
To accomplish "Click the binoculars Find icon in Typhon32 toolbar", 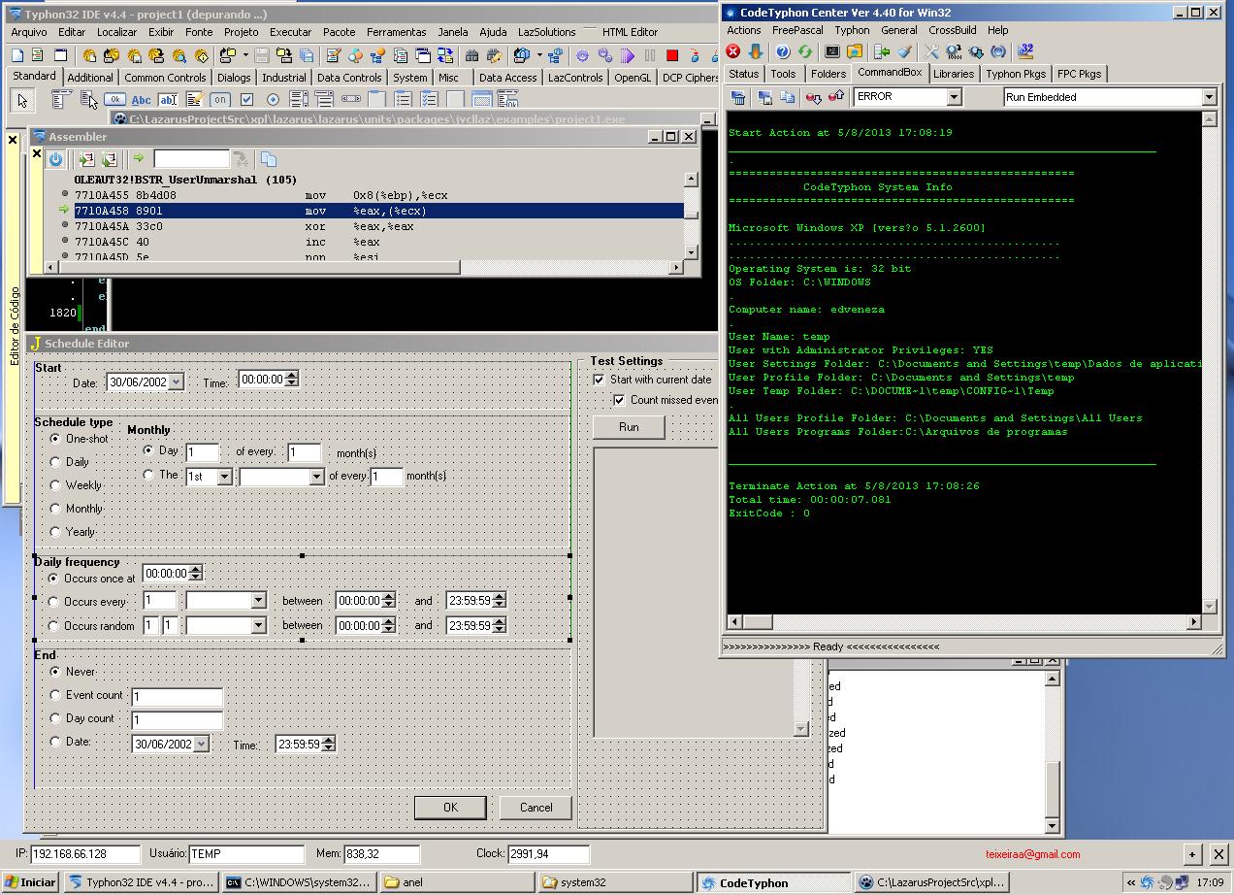I will click(471, 55).
